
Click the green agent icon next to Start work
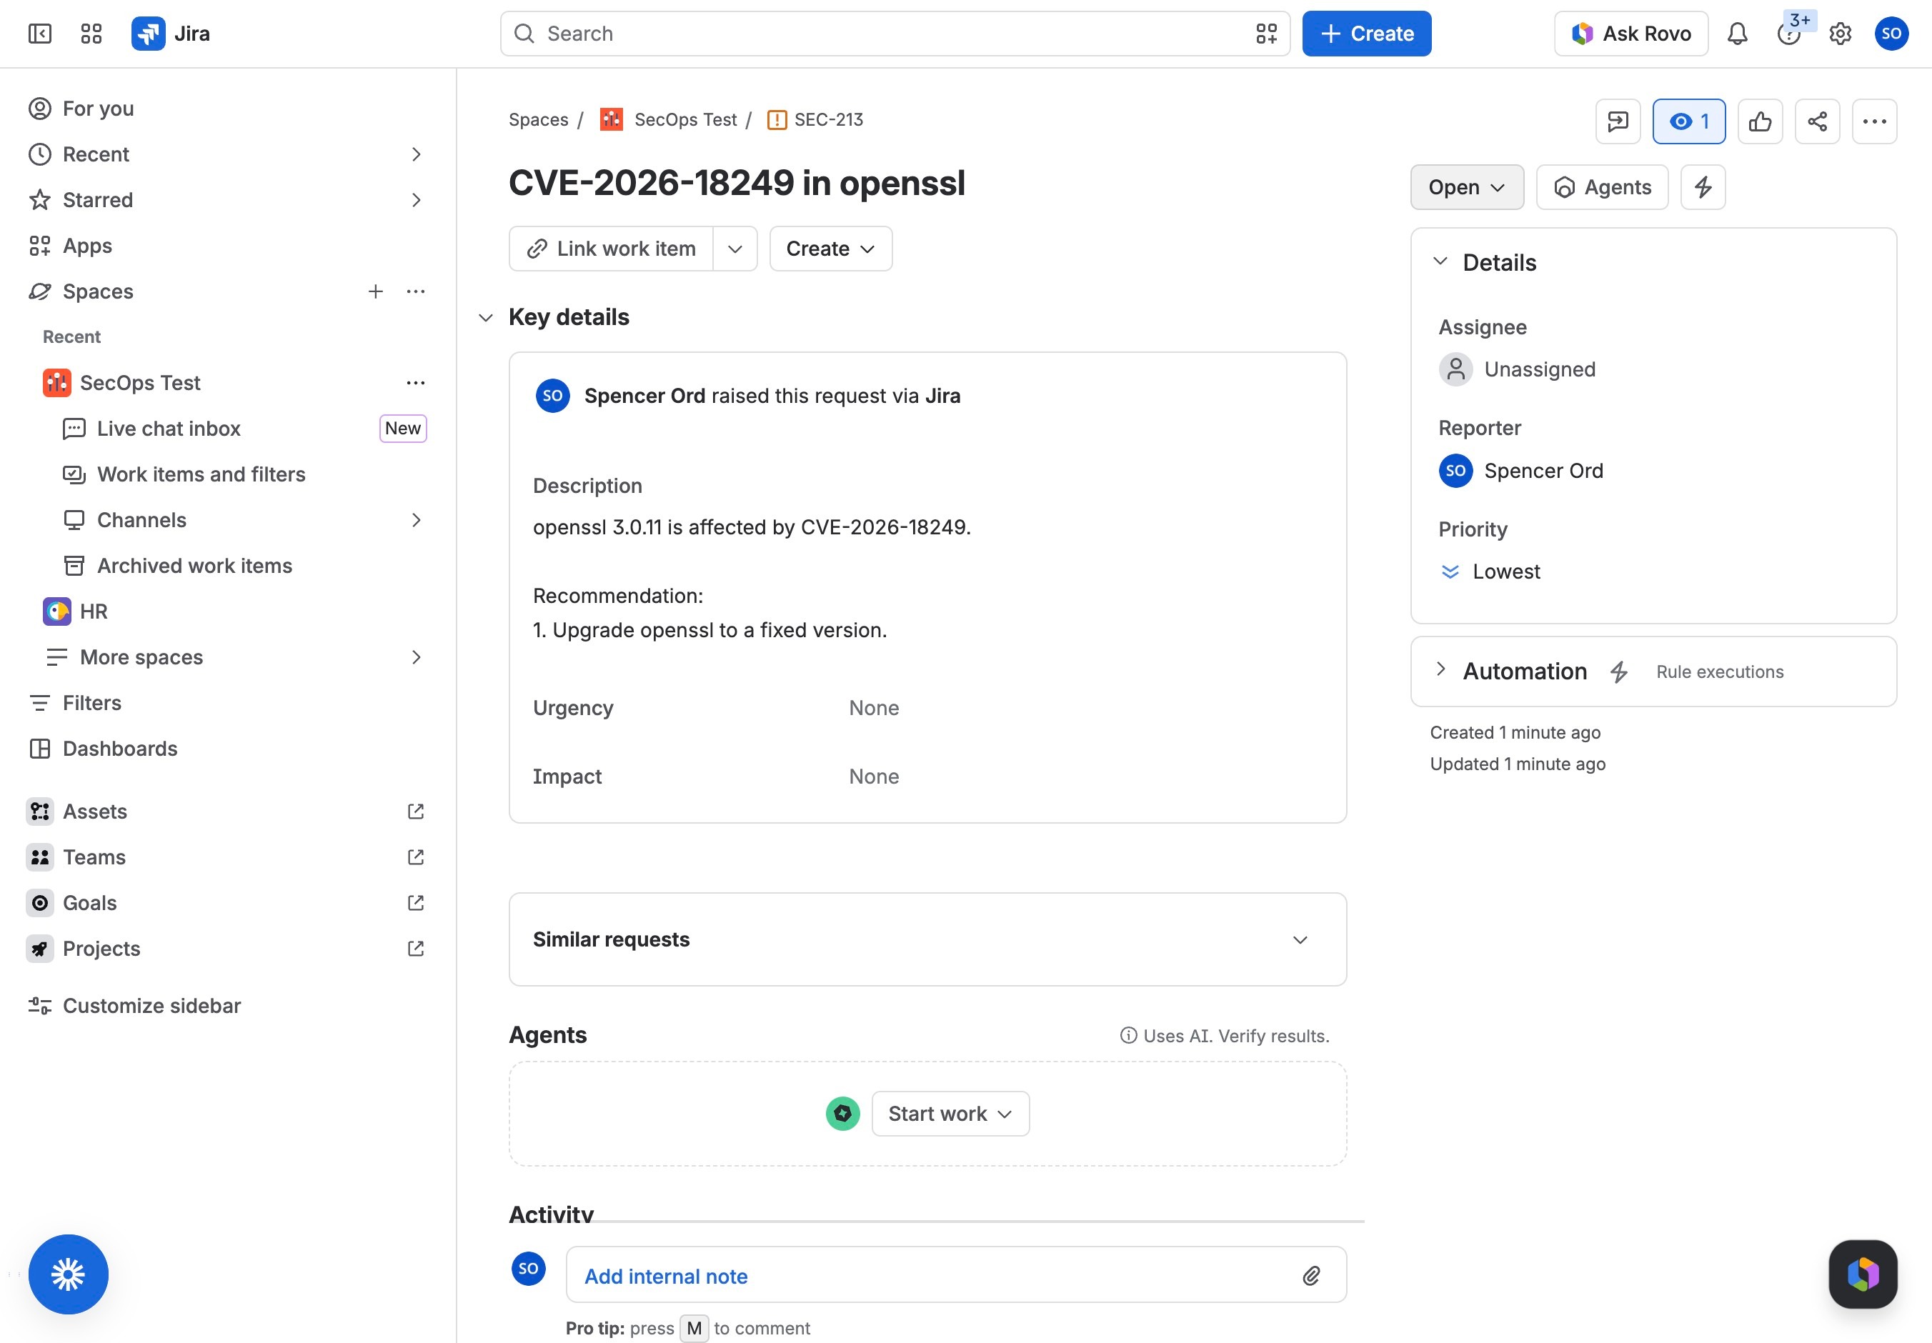[842, 1113]
